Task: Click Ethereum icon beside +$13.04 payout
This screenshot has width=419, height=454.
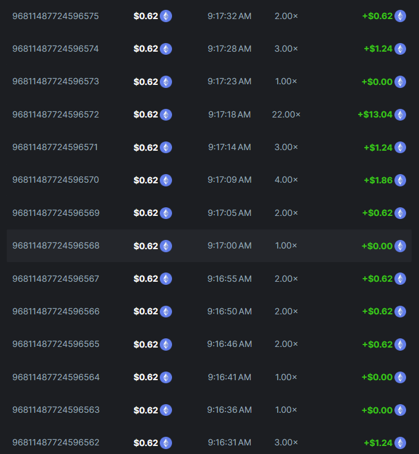Action: click(x=401, y=114)
